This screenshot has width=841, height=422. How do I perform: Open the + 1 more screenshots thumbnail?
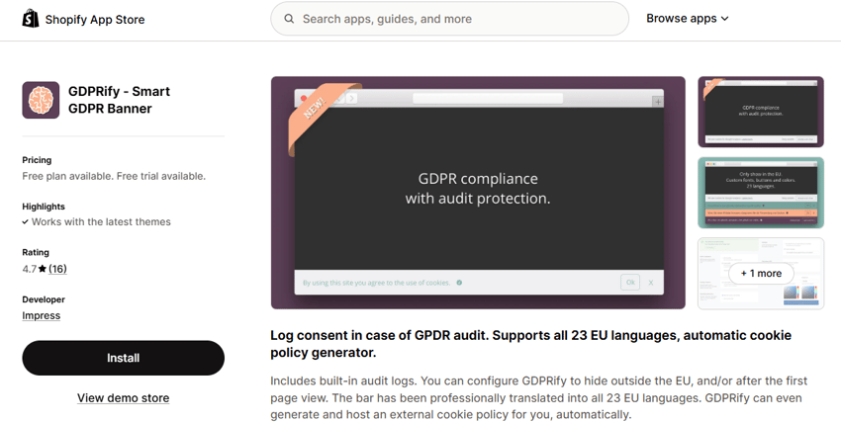pos(761,273)
